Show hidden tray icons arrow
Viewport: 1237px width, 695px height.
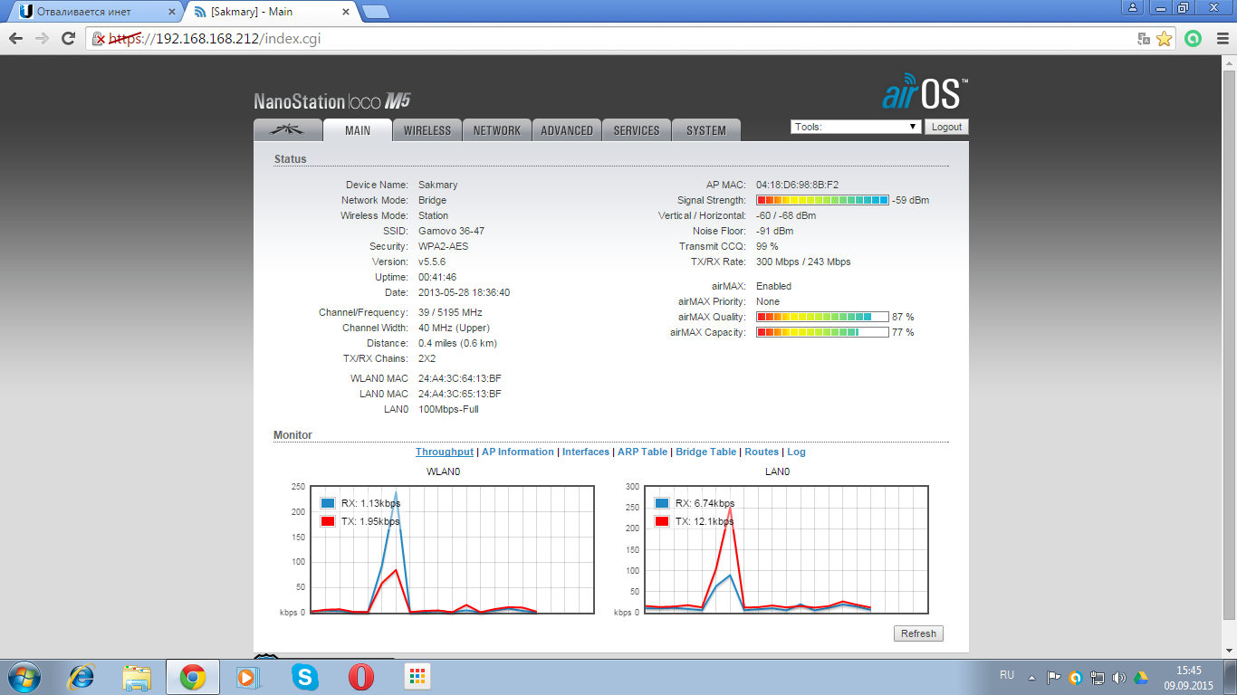(x=1031, y=677)
